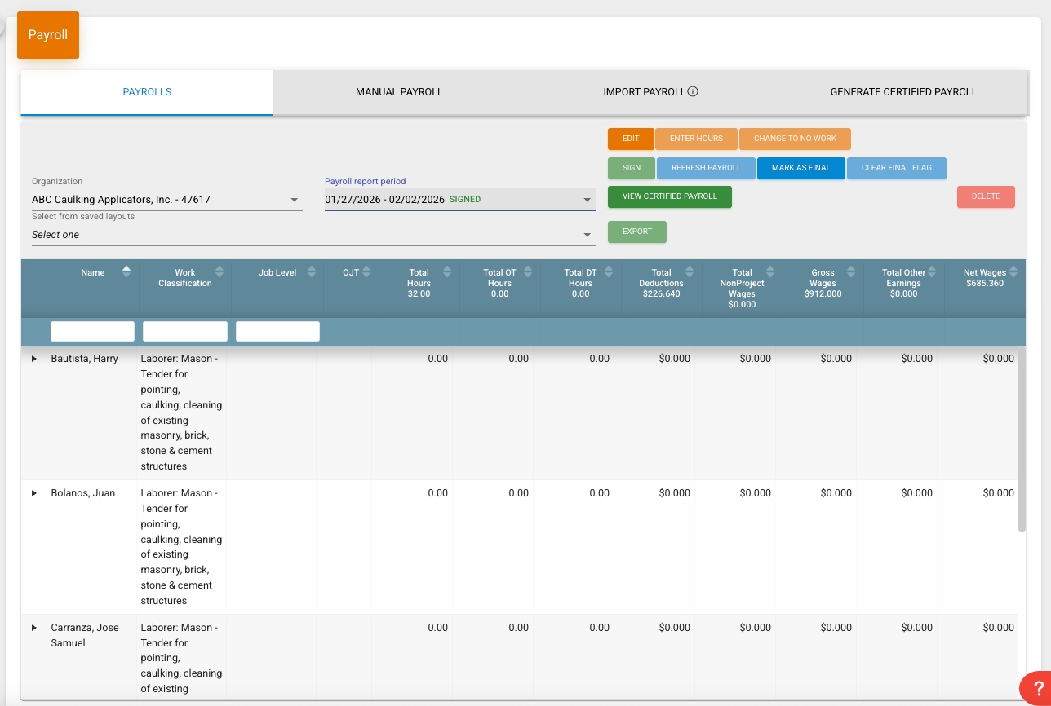The width and height of the screenshot is (1051, 706).
Task: Sort by Total OT Hours arrows
Action: [528, 272]
